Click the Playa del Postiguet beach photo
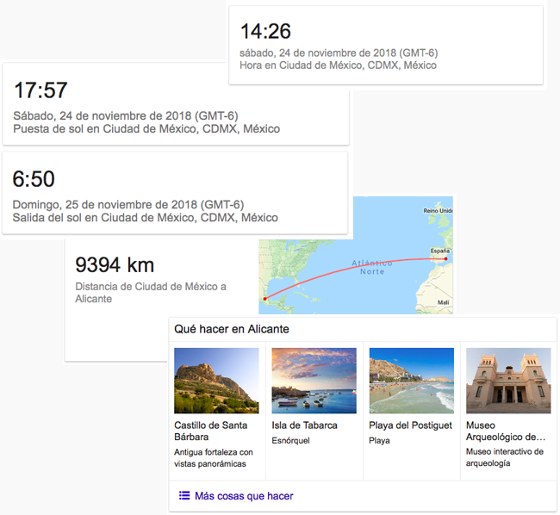Viewport: 560px width, 515px height. (411, 381)
